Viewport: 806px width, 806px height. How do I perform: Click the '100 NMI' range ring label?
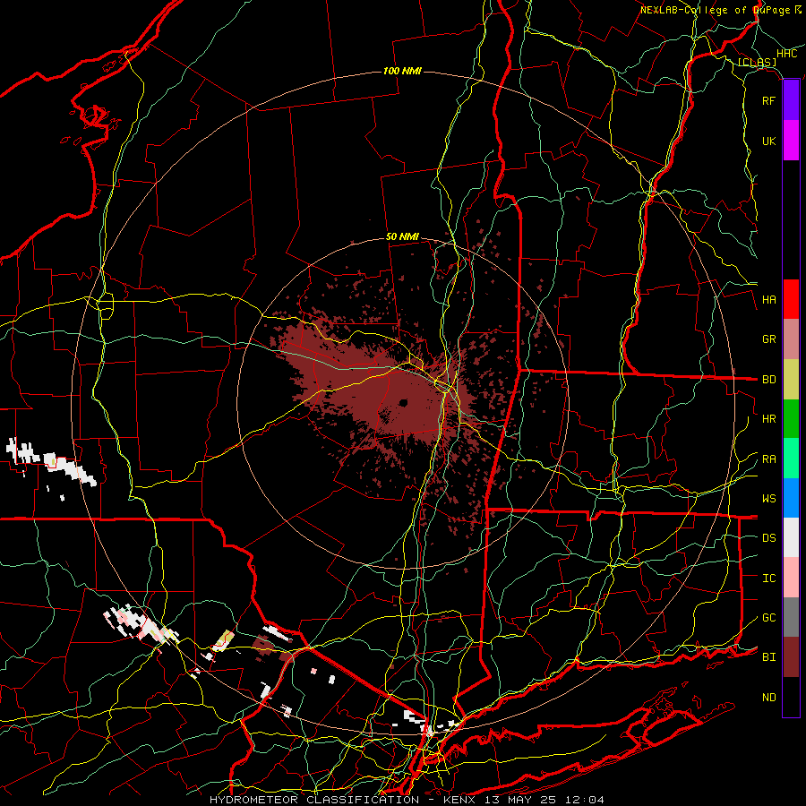402,71
